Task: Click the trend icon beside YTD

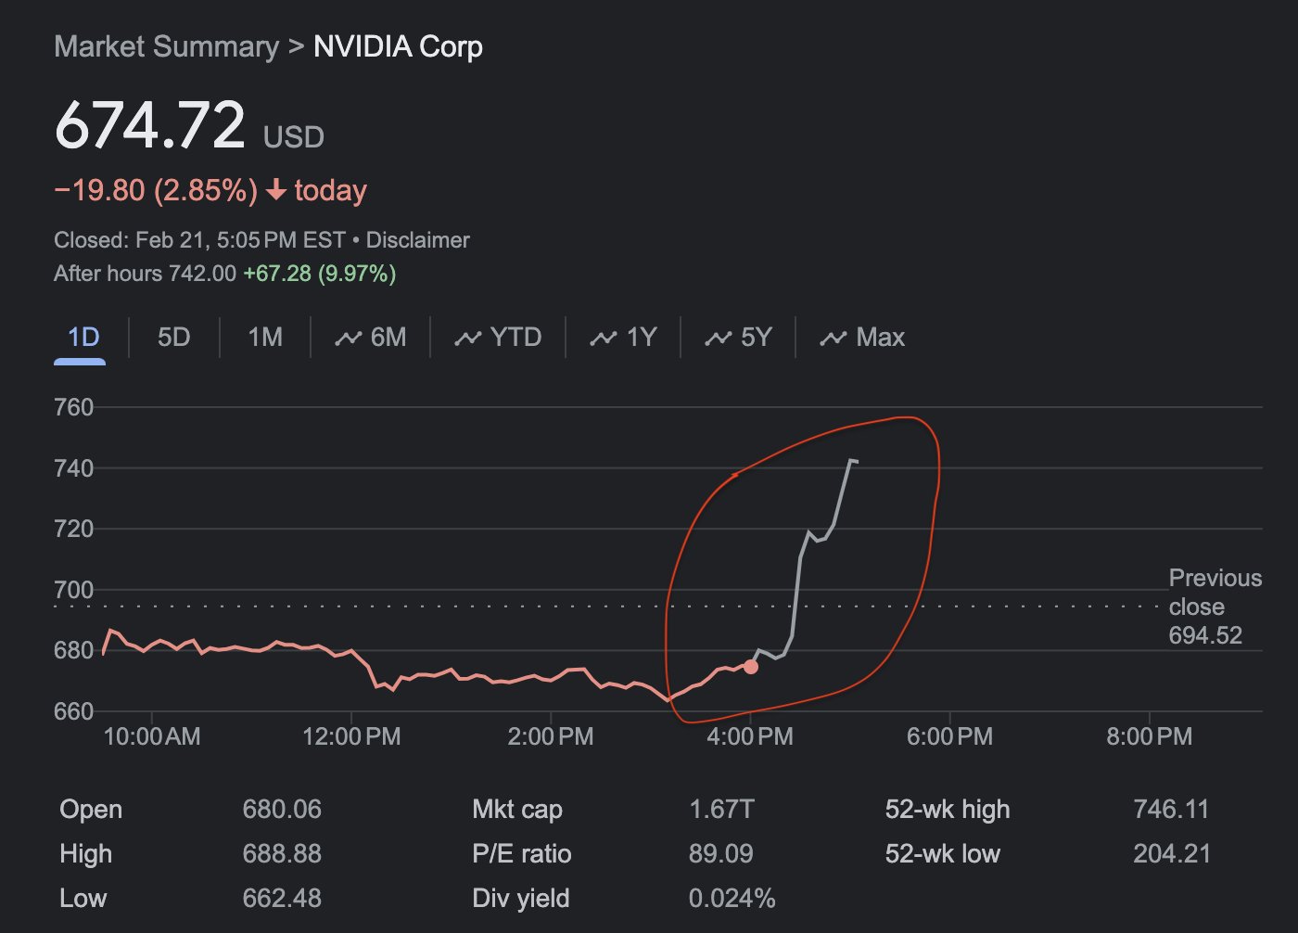Action: coord(467,339)
